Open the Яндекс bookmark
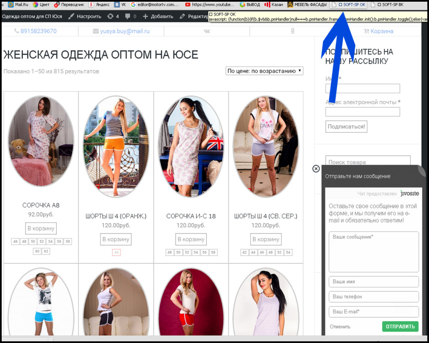Viewport: 429px width, 343px height. point(99,5)
